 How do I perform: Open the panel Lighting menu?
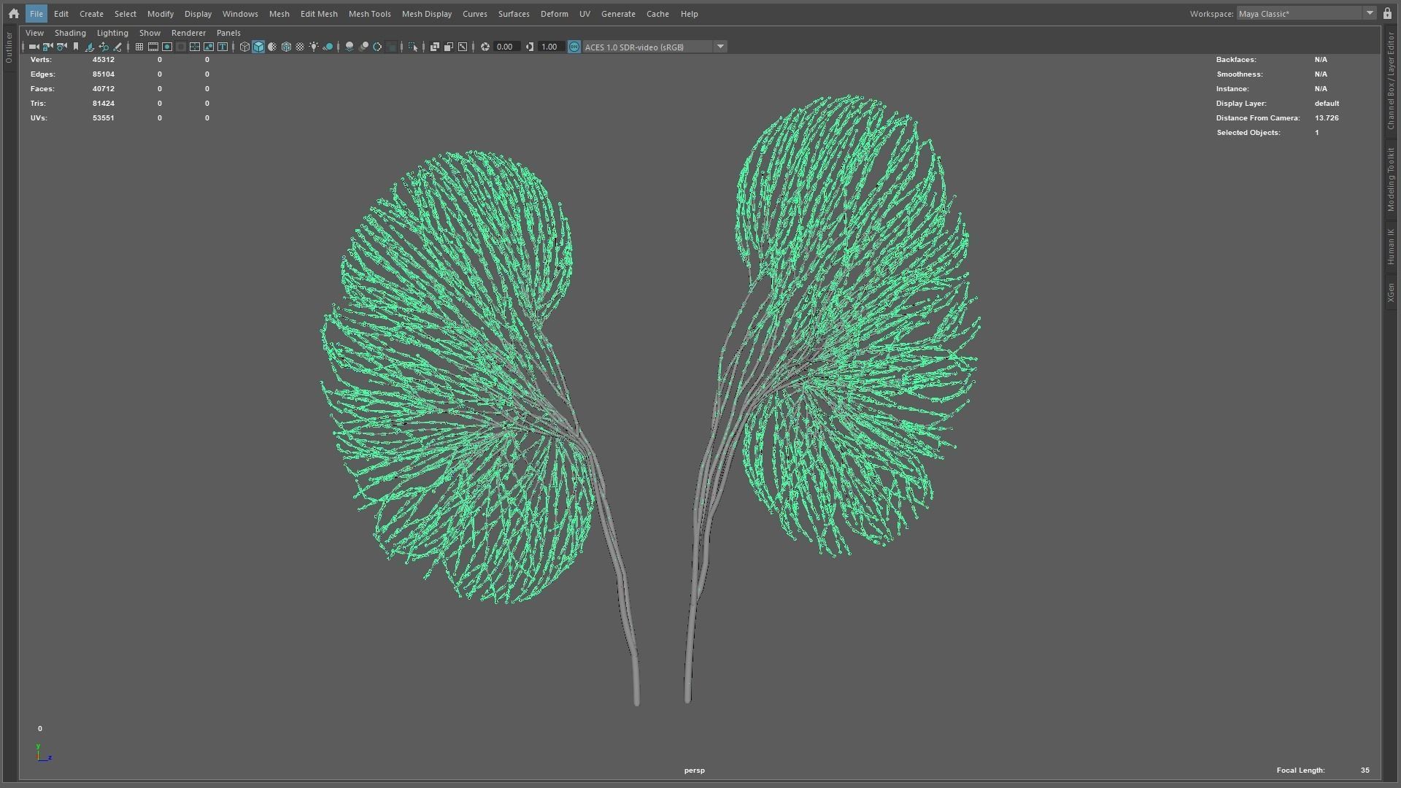(112, 33)
